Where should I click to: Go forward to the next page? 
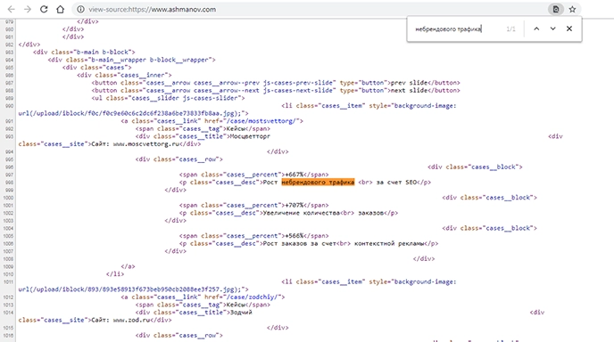(x=28, y=9)
